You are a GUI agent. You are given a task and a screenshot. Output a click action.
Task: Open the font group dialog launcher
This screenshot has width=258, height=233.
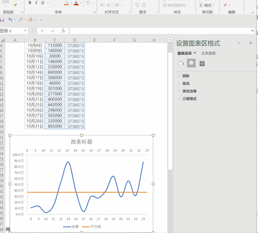point(95,12)
